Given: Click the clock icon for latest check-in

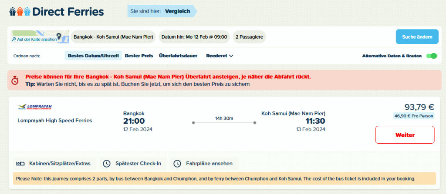Looking at the screenshot, I should pos(107,164).
